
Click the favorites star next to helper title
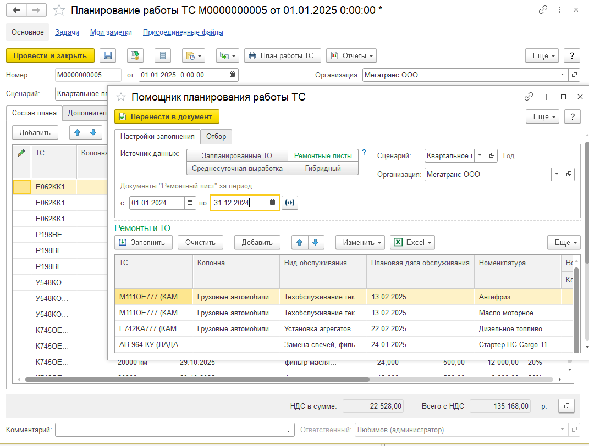121,97
